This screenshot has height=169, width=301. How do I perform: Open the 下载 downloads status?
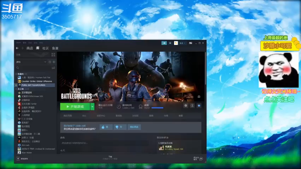click(x=110, y=158)
